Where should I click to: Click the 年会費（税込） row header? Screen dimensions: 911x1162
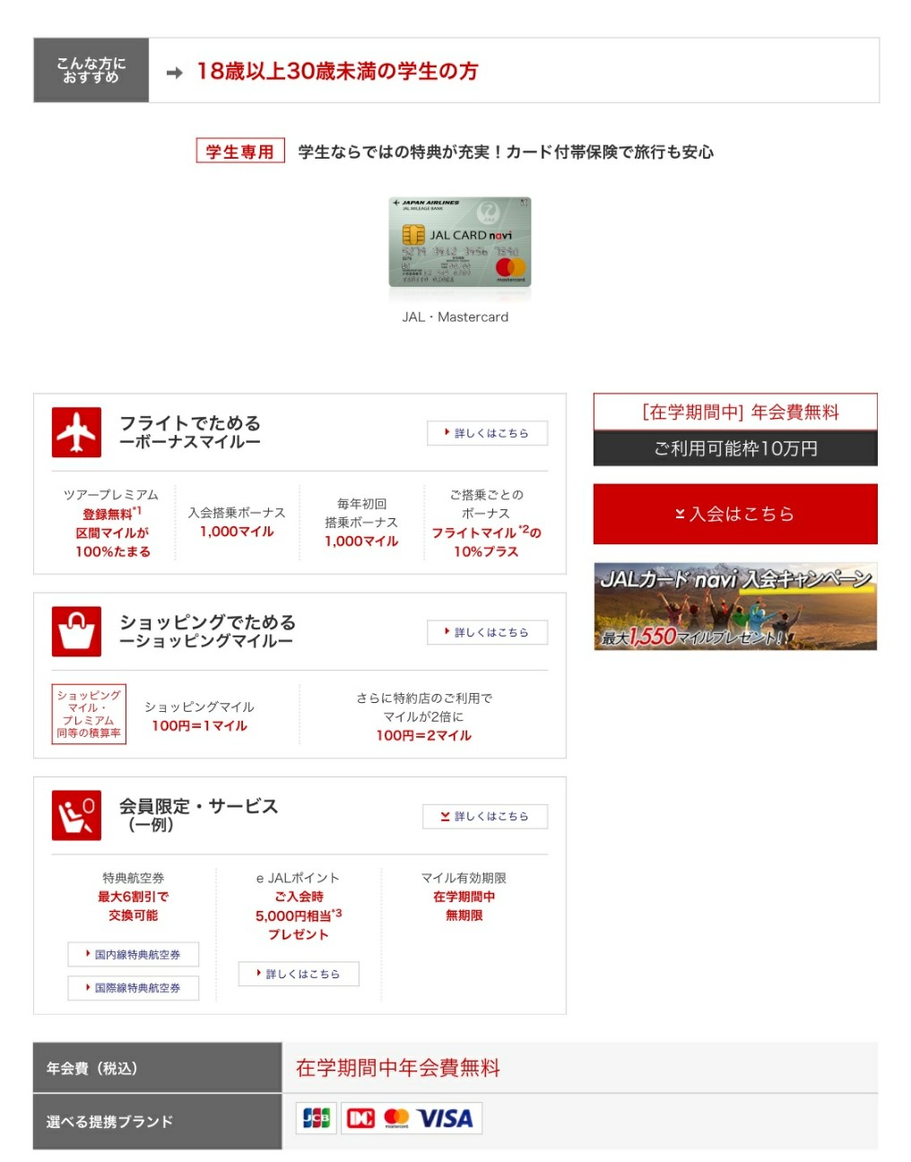158,1068
